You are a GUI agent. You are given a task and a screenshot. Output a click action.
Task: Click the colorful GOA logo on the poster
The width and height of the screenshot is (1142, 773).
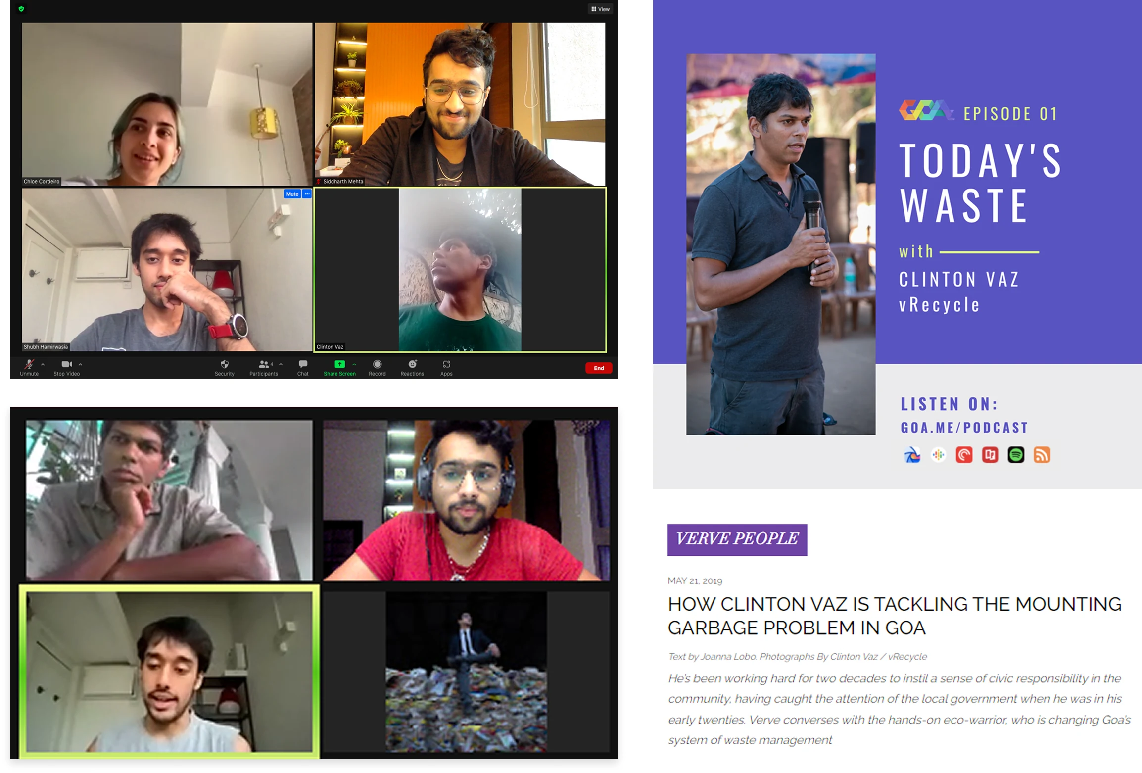coord(925,110)
